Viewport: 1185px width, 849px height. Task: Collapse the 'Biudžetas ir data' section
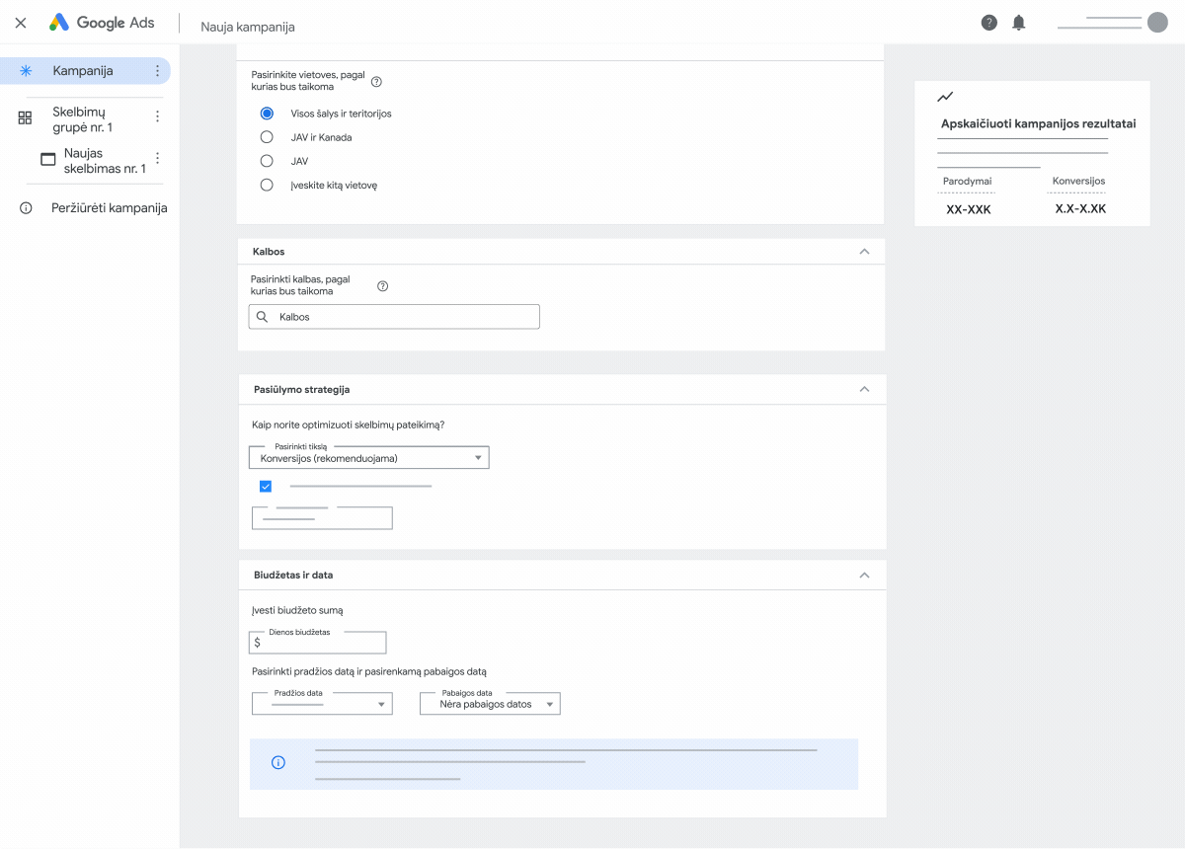864,575
